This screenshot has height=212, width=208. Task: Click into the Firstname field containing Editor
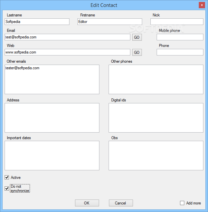point(110,22)
